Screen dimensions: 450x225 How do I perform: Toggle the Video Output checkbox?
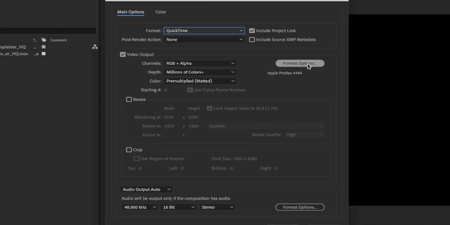coord(123,54)
